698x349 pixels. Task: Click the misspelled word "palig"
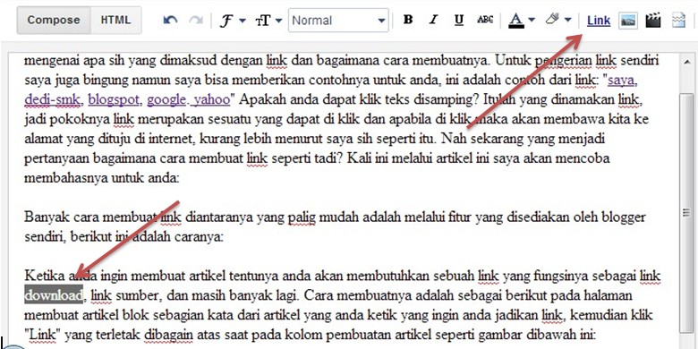302,217
